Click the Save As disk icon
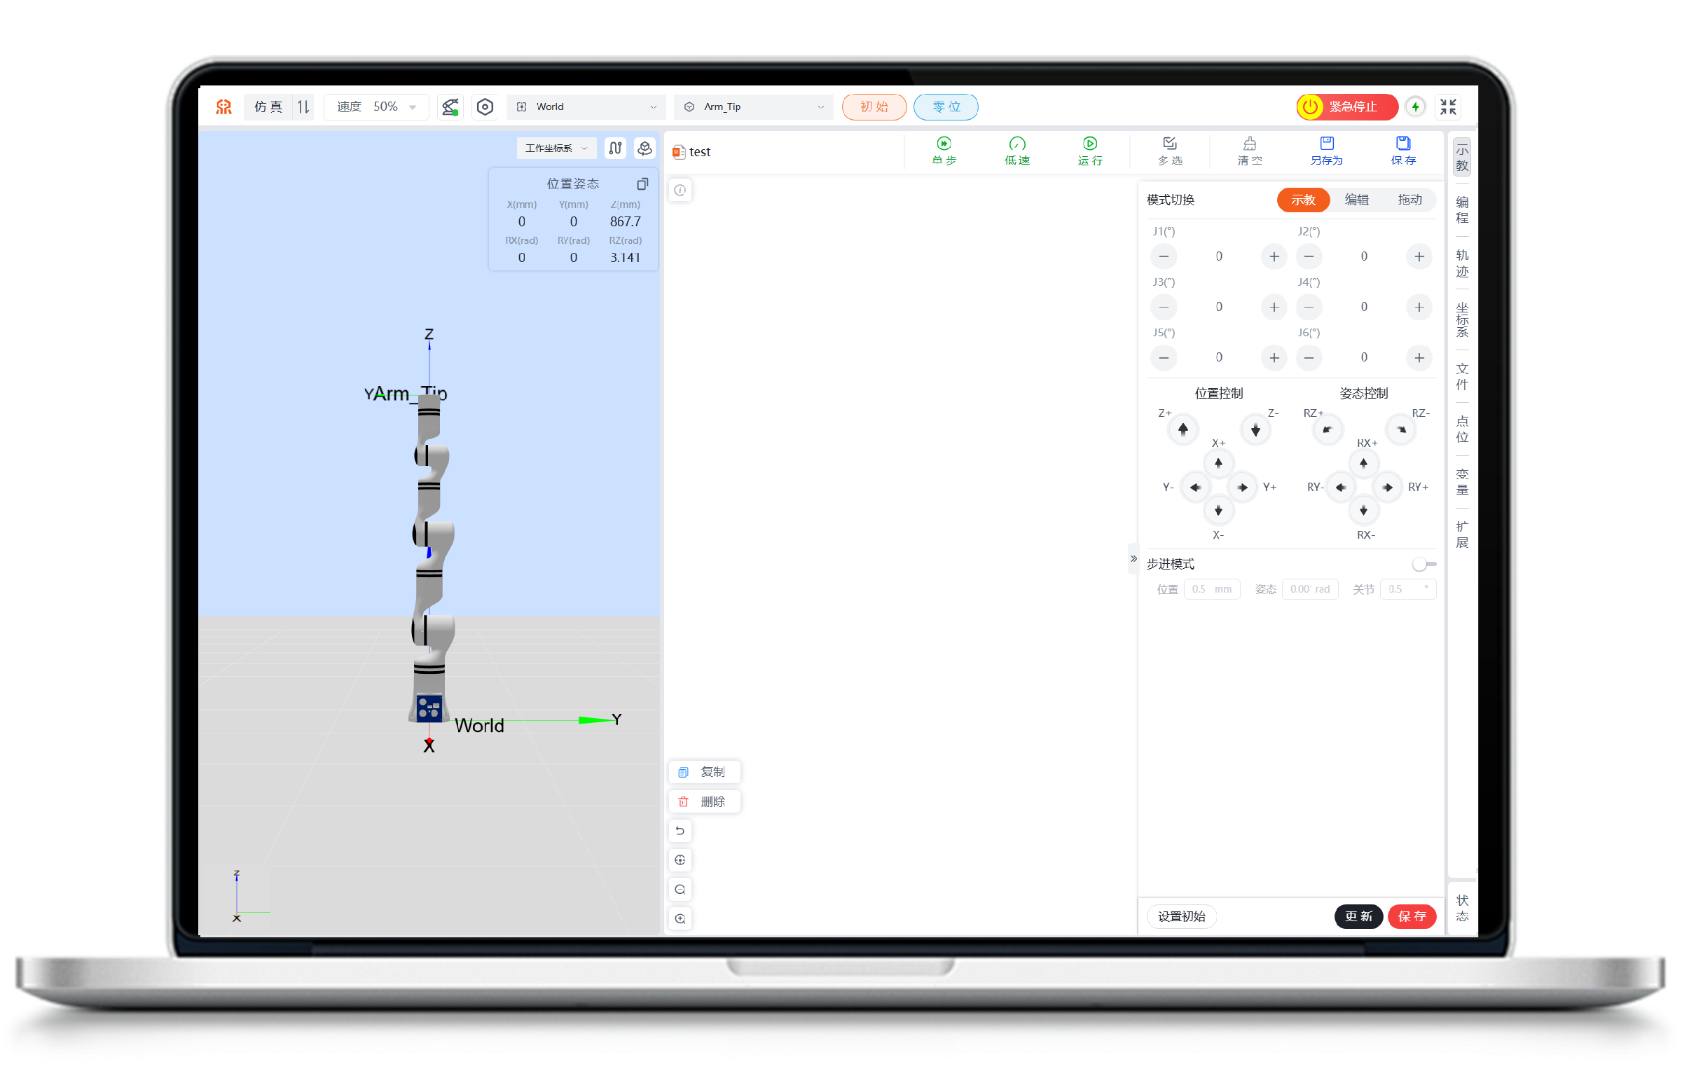1682x1069 pixels. point(1326,144)
